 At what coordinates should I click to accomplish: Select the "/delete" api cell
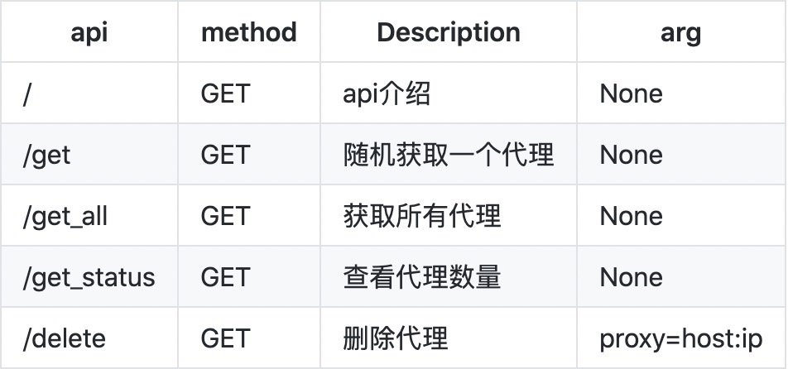click(x=65, y=338)
